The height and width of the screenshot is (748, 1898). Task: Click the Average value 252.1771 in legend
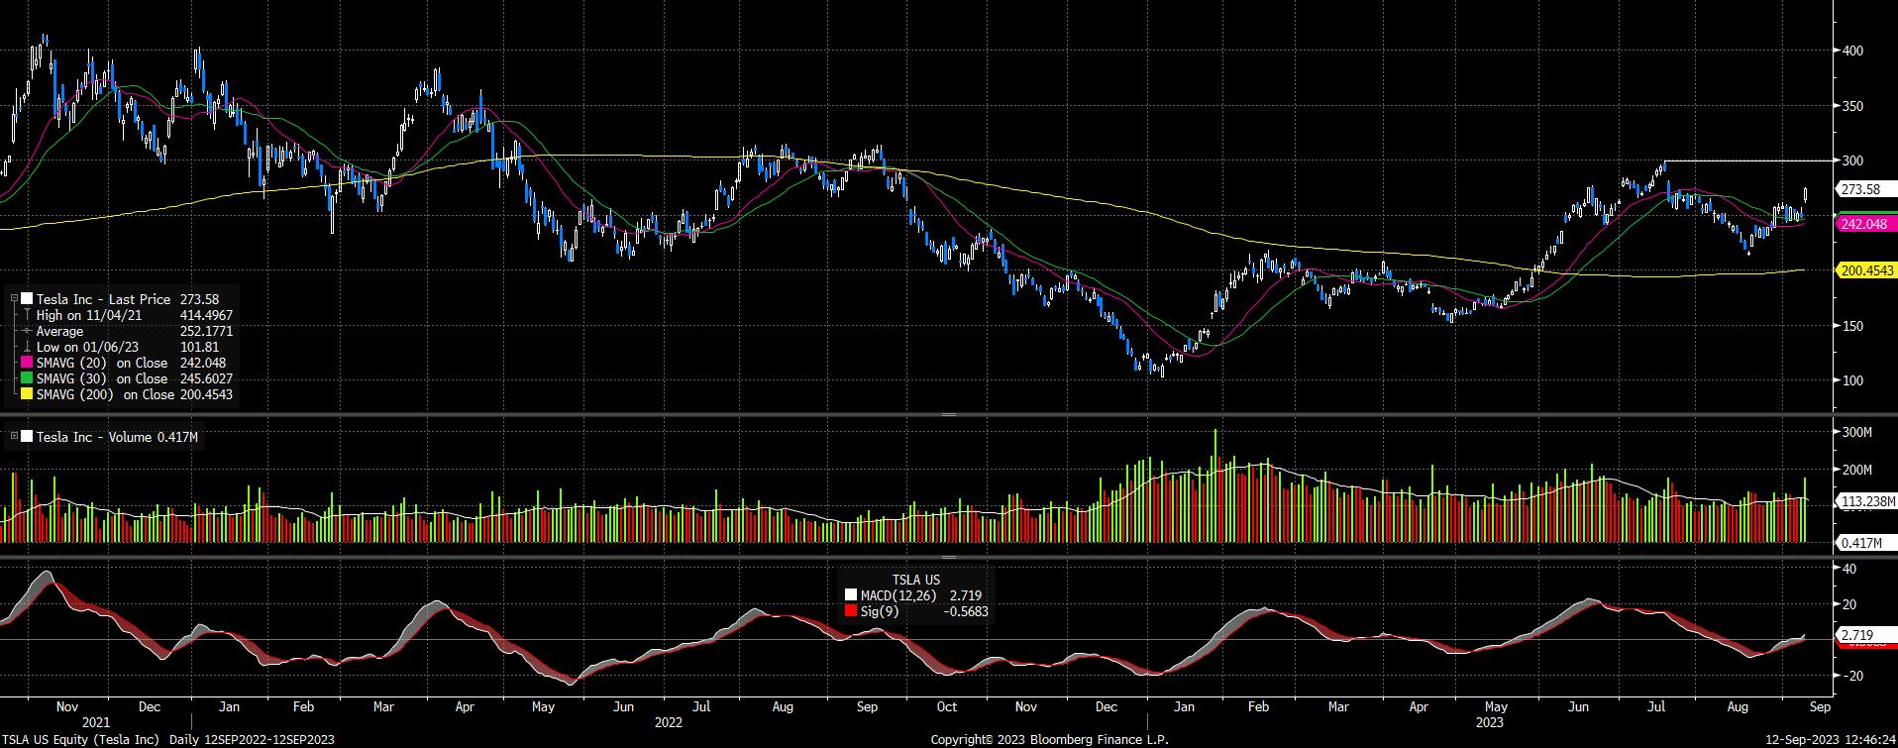click(x=206, y=331)
